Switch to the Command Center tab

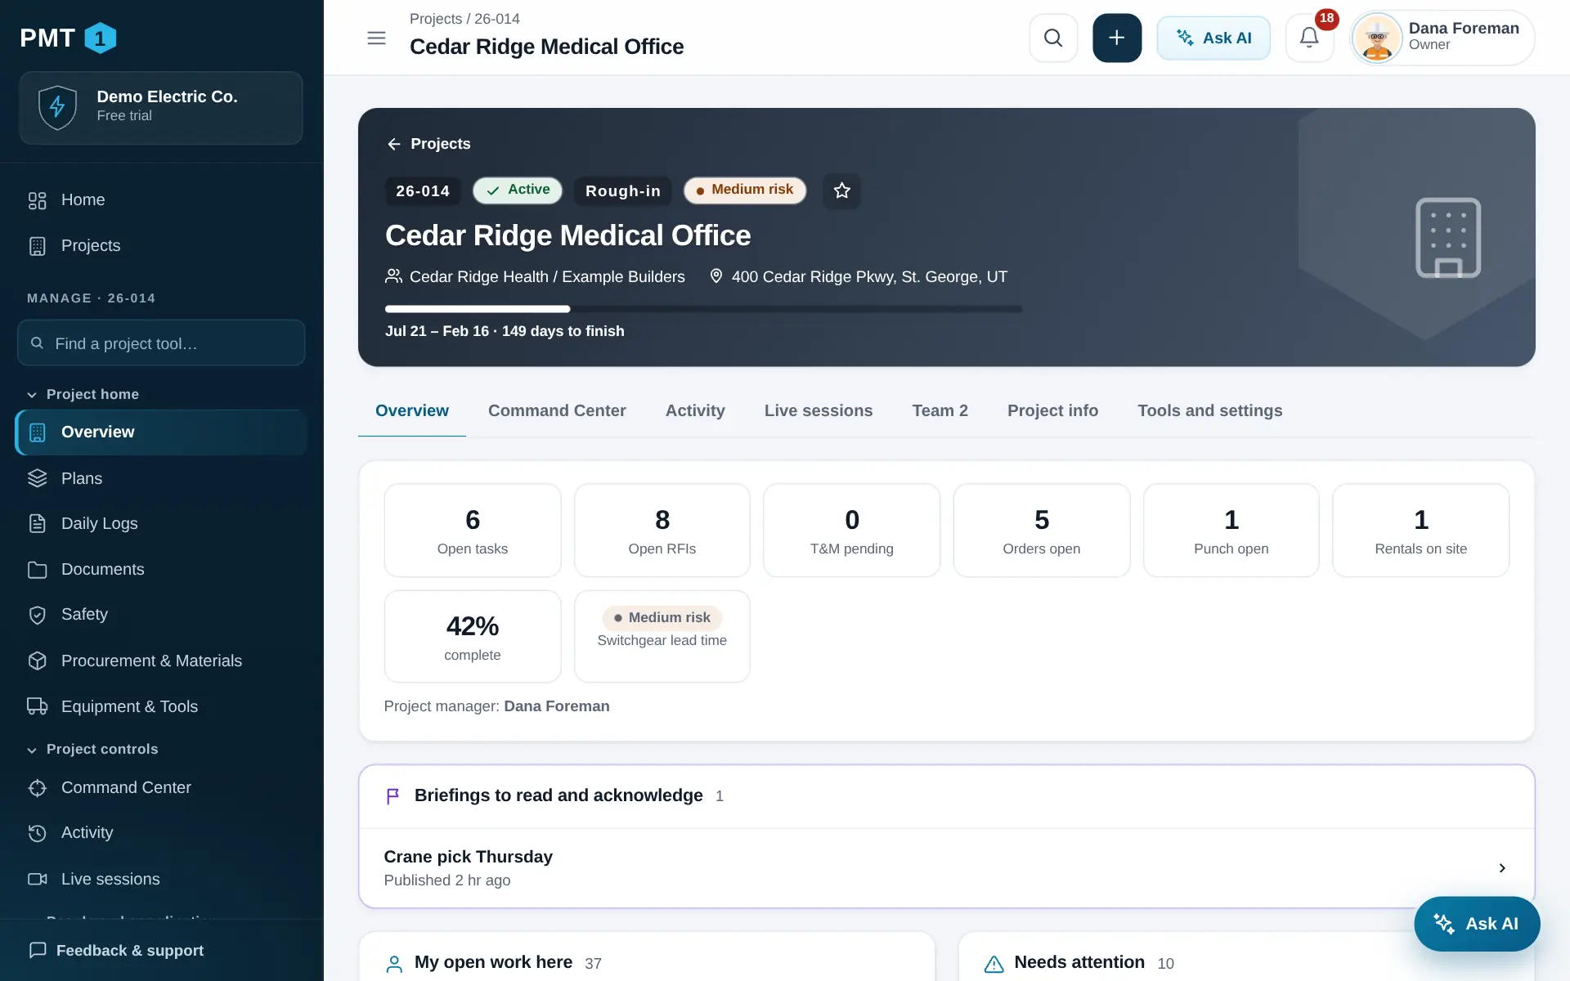pyautogui.click(x=557, y=410)
